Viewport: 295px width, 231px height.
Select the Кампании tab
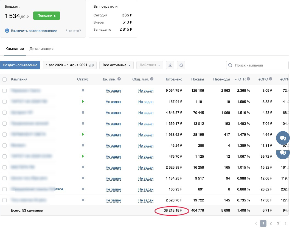15,49
